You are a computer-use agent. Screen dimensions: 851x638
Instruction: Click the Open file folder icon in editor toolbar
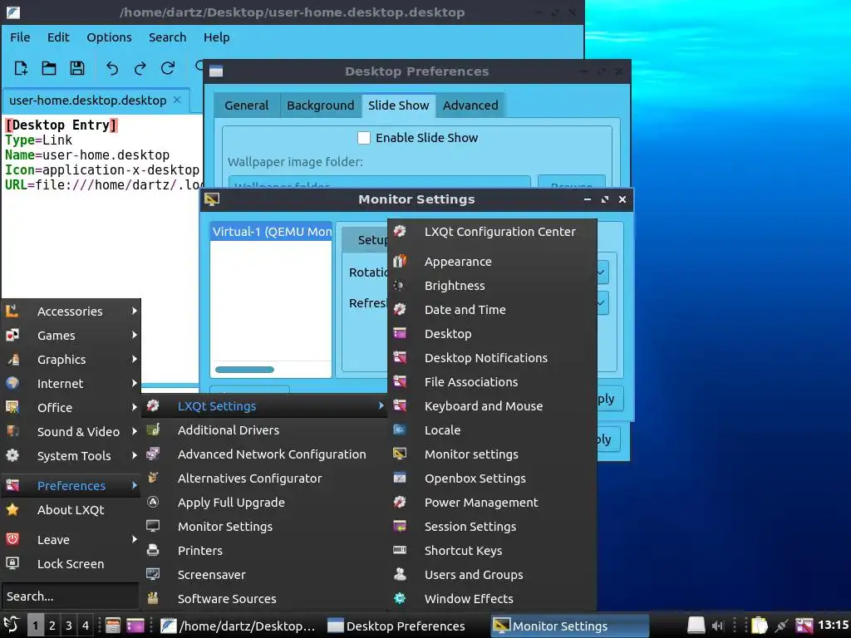click(x=49, y=68)
